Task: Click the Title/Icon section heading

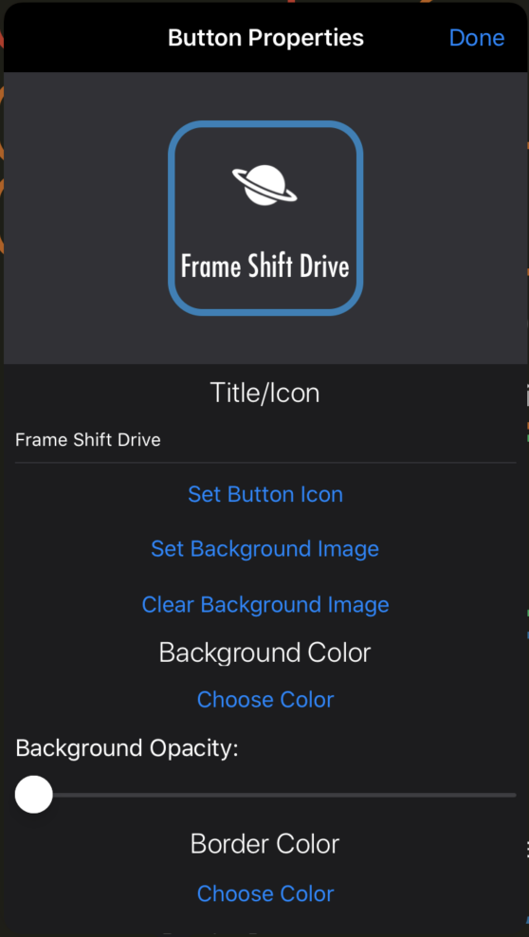Action: point(265,393)
